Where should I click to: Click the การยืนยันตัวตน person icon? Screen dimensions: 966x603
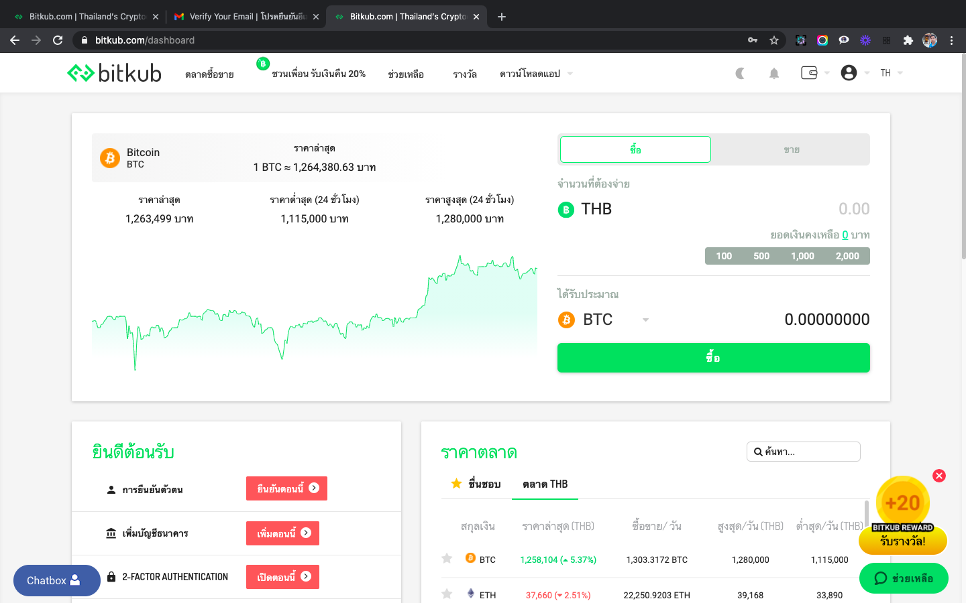pos(111,490)
